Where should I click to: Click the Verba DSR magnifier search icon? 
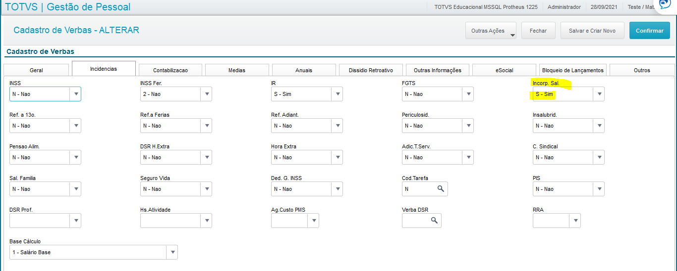click(434, 221)
